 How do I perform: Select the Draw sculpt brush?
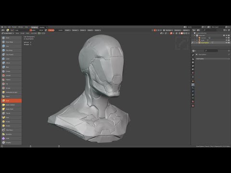pos(11,38)
